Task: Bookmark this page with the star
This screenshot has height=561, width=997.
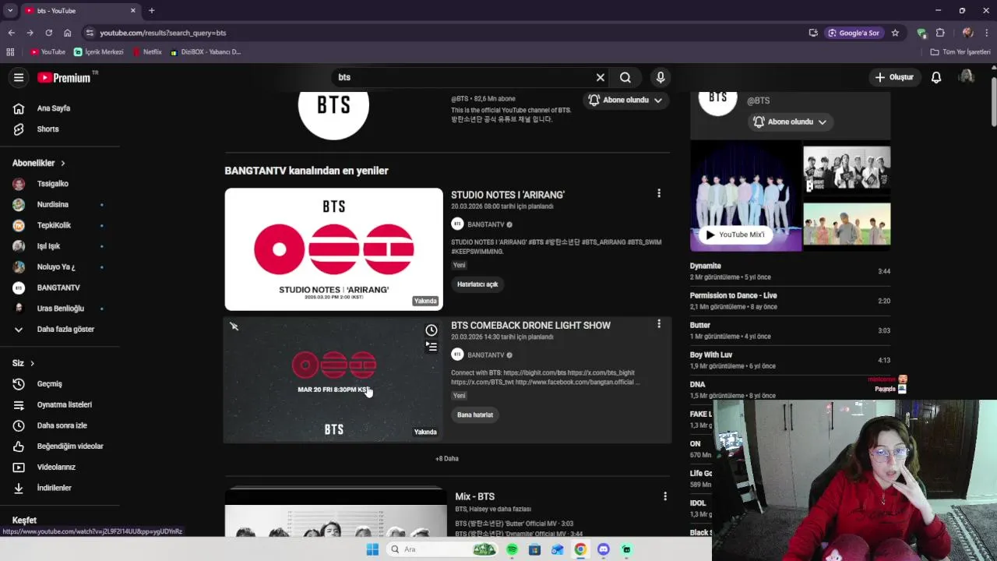Action: [x=895, y=33]
